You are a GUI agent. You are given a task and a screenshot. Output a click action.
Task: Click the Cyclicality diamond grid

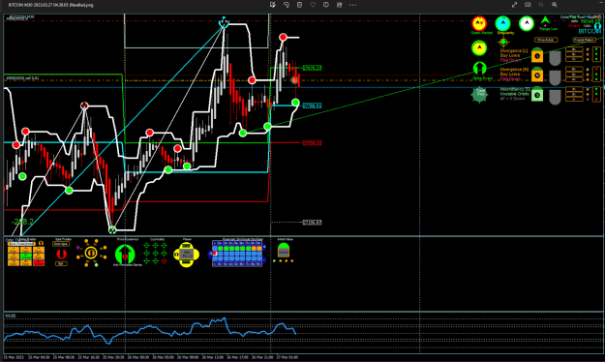click(x=155, y=254)
